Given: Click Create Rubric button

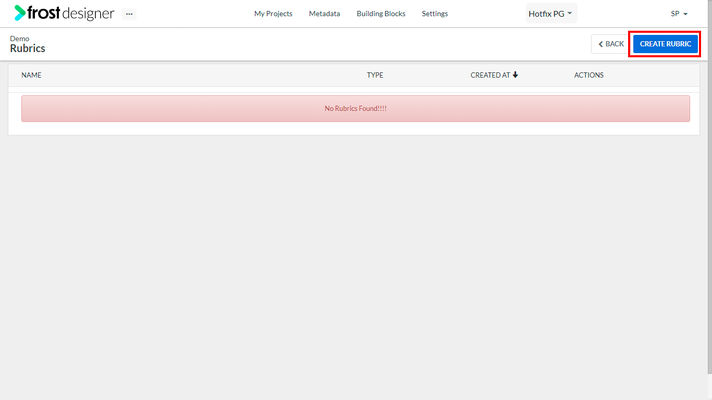Looking at the screenshot, I should pyautogui.click(x=666, y=44).
